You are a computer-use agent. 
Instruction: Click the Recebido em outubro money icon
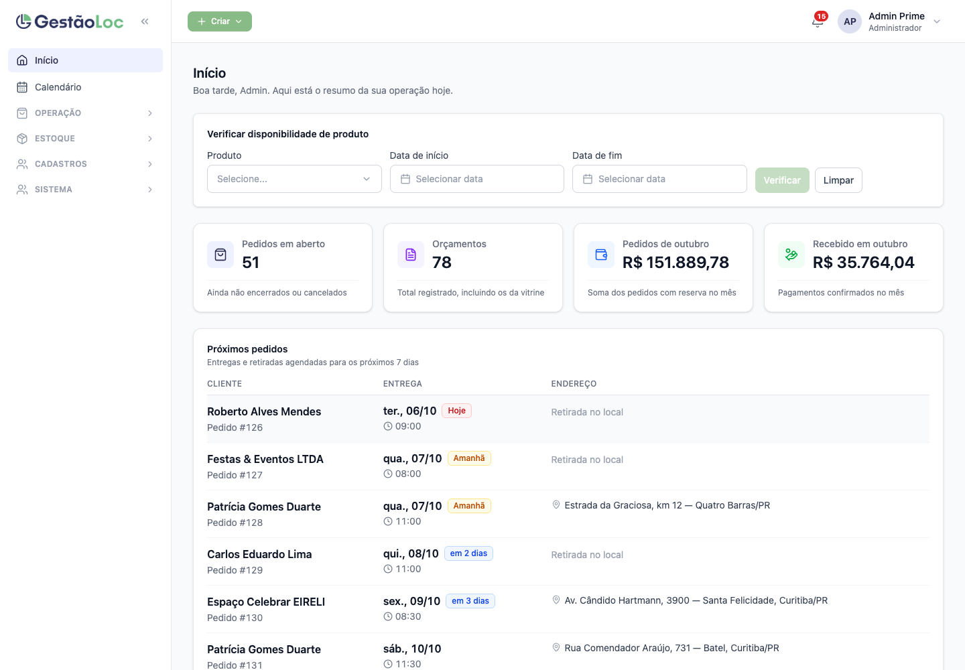(791, 255)
